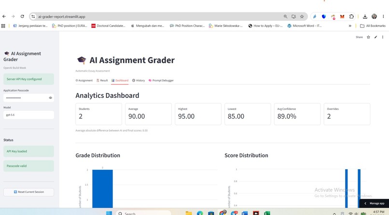Open site information icon in address bar
Viewport: 389px width, 215px height.
point(33,16)
